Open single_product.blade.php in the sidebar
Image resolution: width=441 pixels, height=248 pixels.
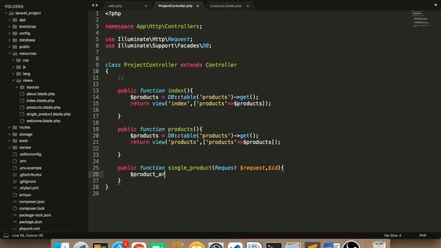48,114
